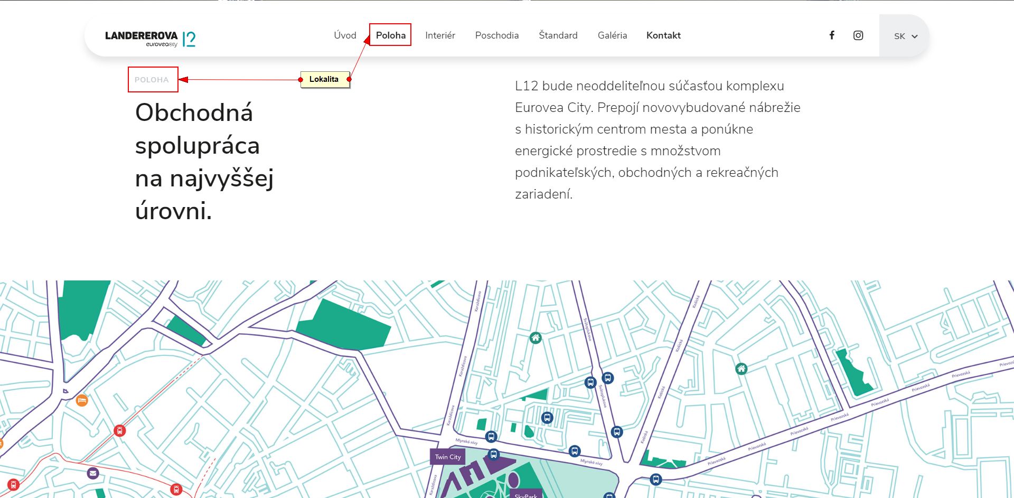Open the Facebook page icon
This screenshot has width=1014, height=498.
pyautogui.click(x=832, y=35)
